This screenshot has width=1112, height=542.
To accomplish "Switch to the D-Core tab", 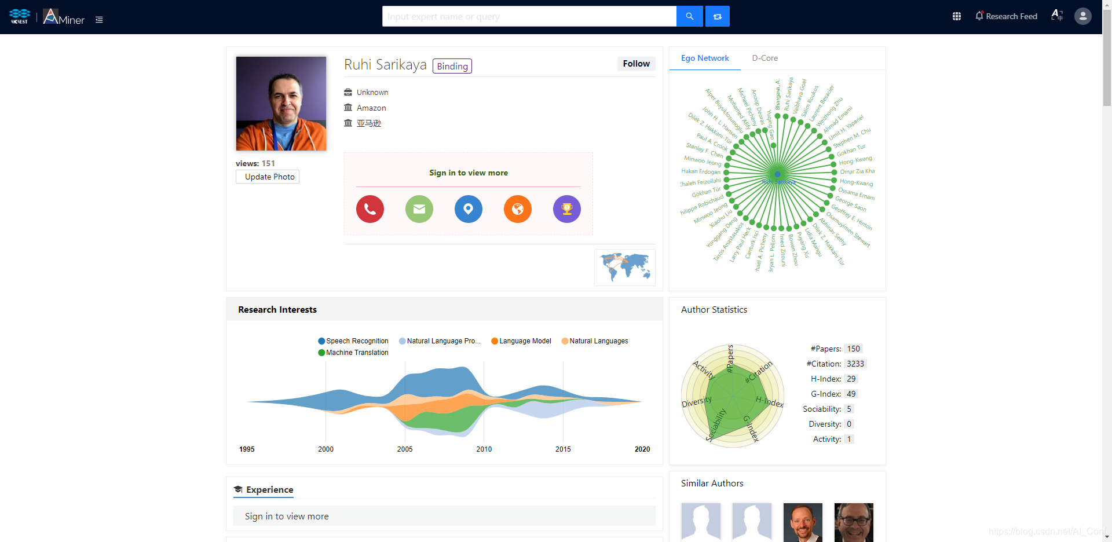I will pos(765,58).
